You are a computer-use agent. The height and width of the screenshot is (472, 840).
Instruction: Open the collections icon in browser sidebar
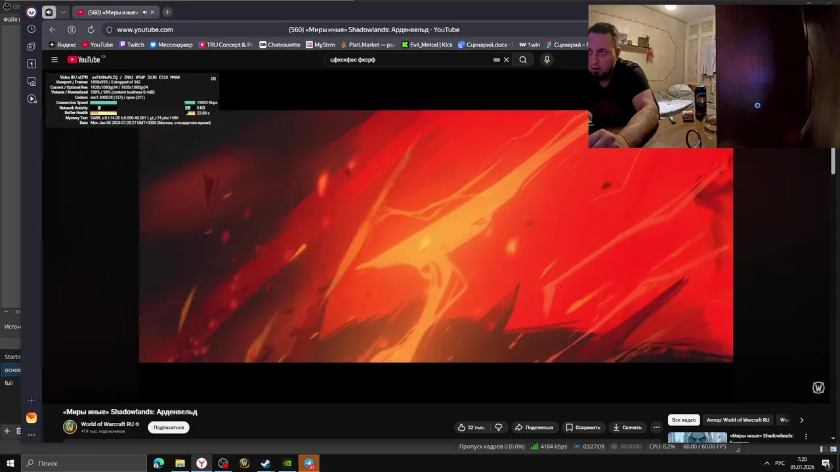pyautogui.click(x=31, y=47)
